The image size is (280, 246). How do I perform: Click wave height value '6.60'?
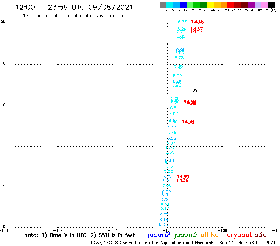pos(166,199)
